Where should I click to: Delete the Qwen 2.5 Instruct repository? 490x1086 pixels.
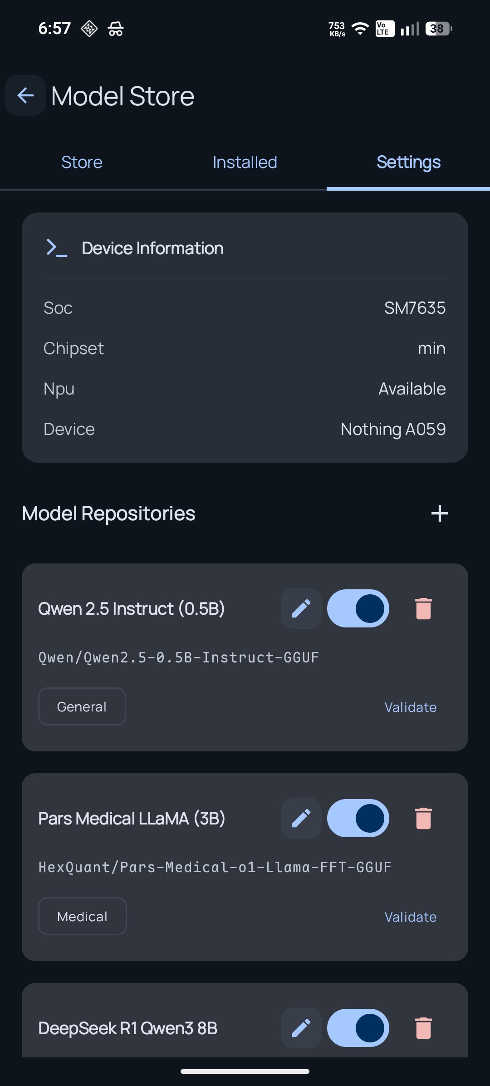423,608
